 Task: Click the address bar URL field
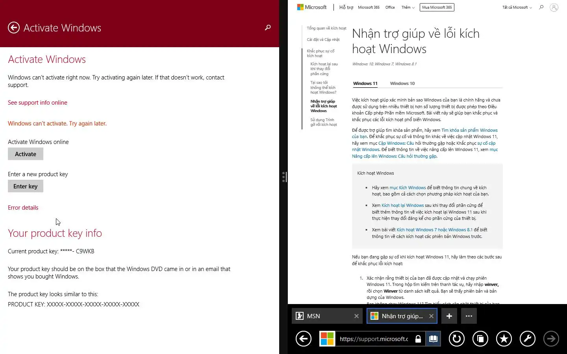[x=374, y=339]
